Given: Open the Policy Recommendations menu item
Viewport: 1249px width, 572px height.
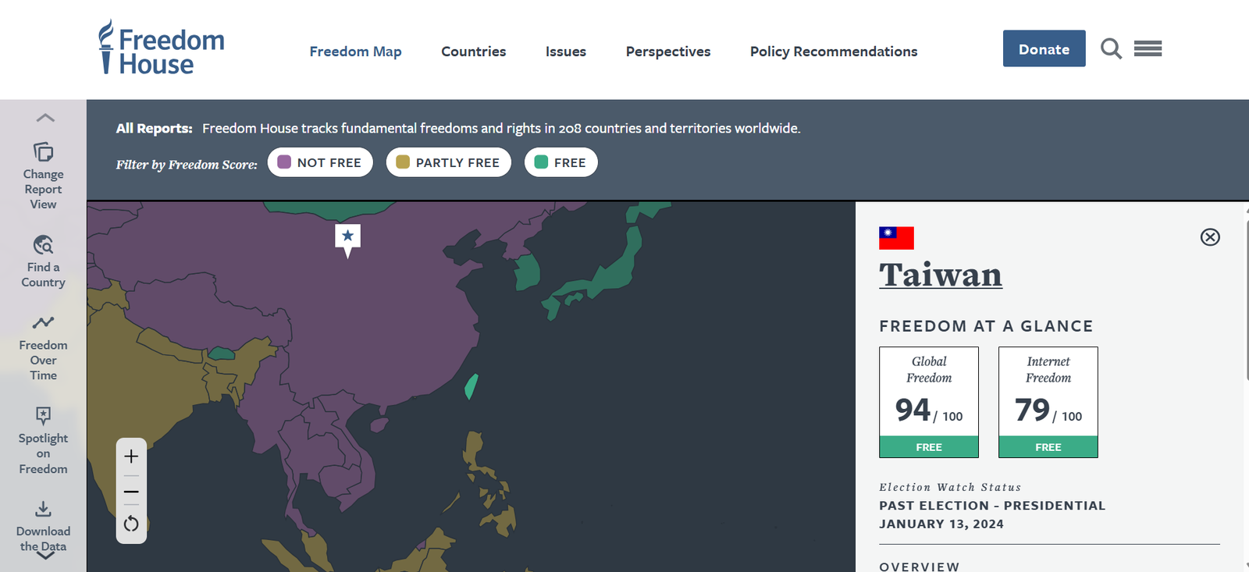Looking at the screenshot, I should pyautogui.click(x=834, y=52).
